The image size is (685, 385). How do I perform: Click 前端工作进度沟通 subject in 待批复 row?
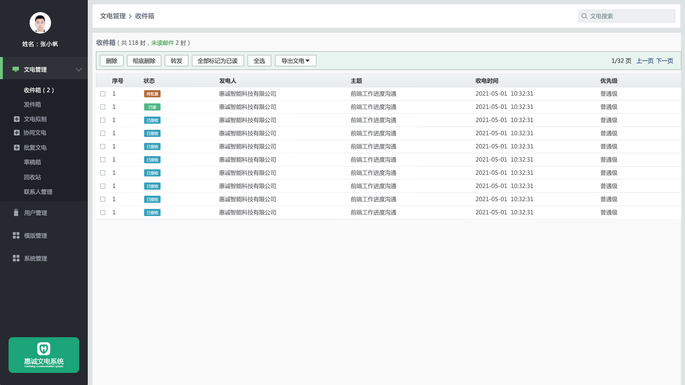click(x=374, y=94)
